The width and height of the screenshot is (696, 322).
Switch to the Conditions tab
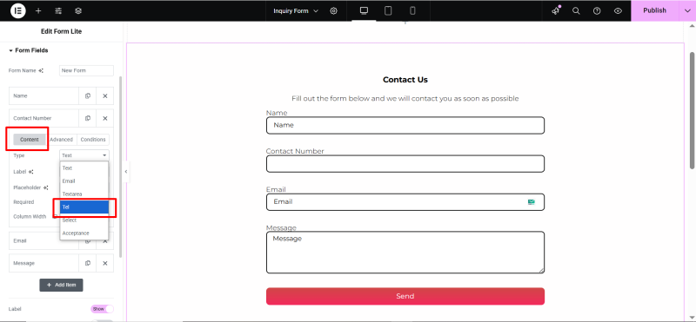(93, 140)
